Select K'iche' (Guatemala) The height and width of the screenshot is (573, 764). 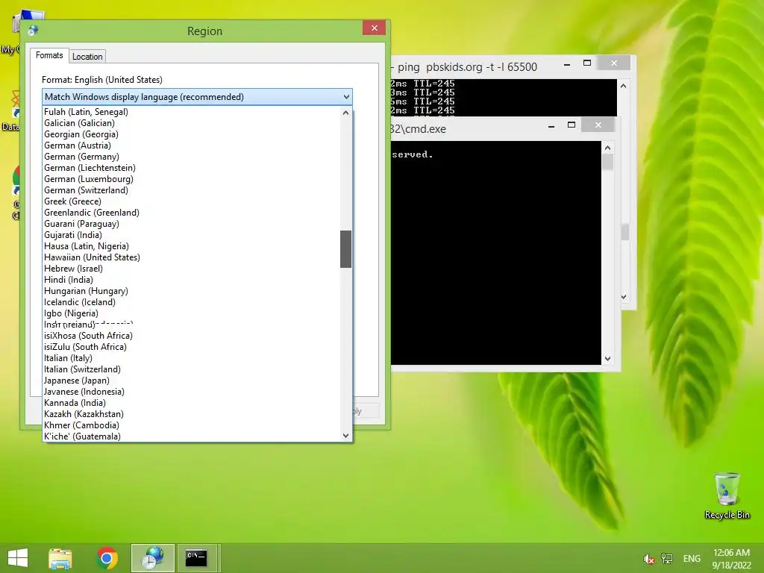[191, 436]
